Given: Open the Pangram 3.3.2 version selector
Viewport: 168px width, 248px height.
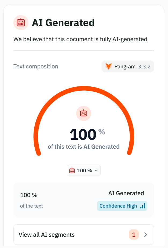Looking at the screenshot, I should (128, 67).
